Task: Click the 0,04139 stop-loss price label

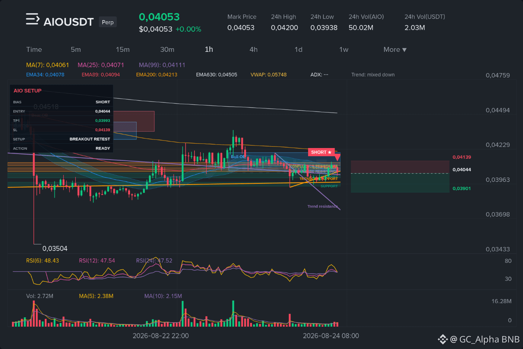Action: [x=462, y=157]
